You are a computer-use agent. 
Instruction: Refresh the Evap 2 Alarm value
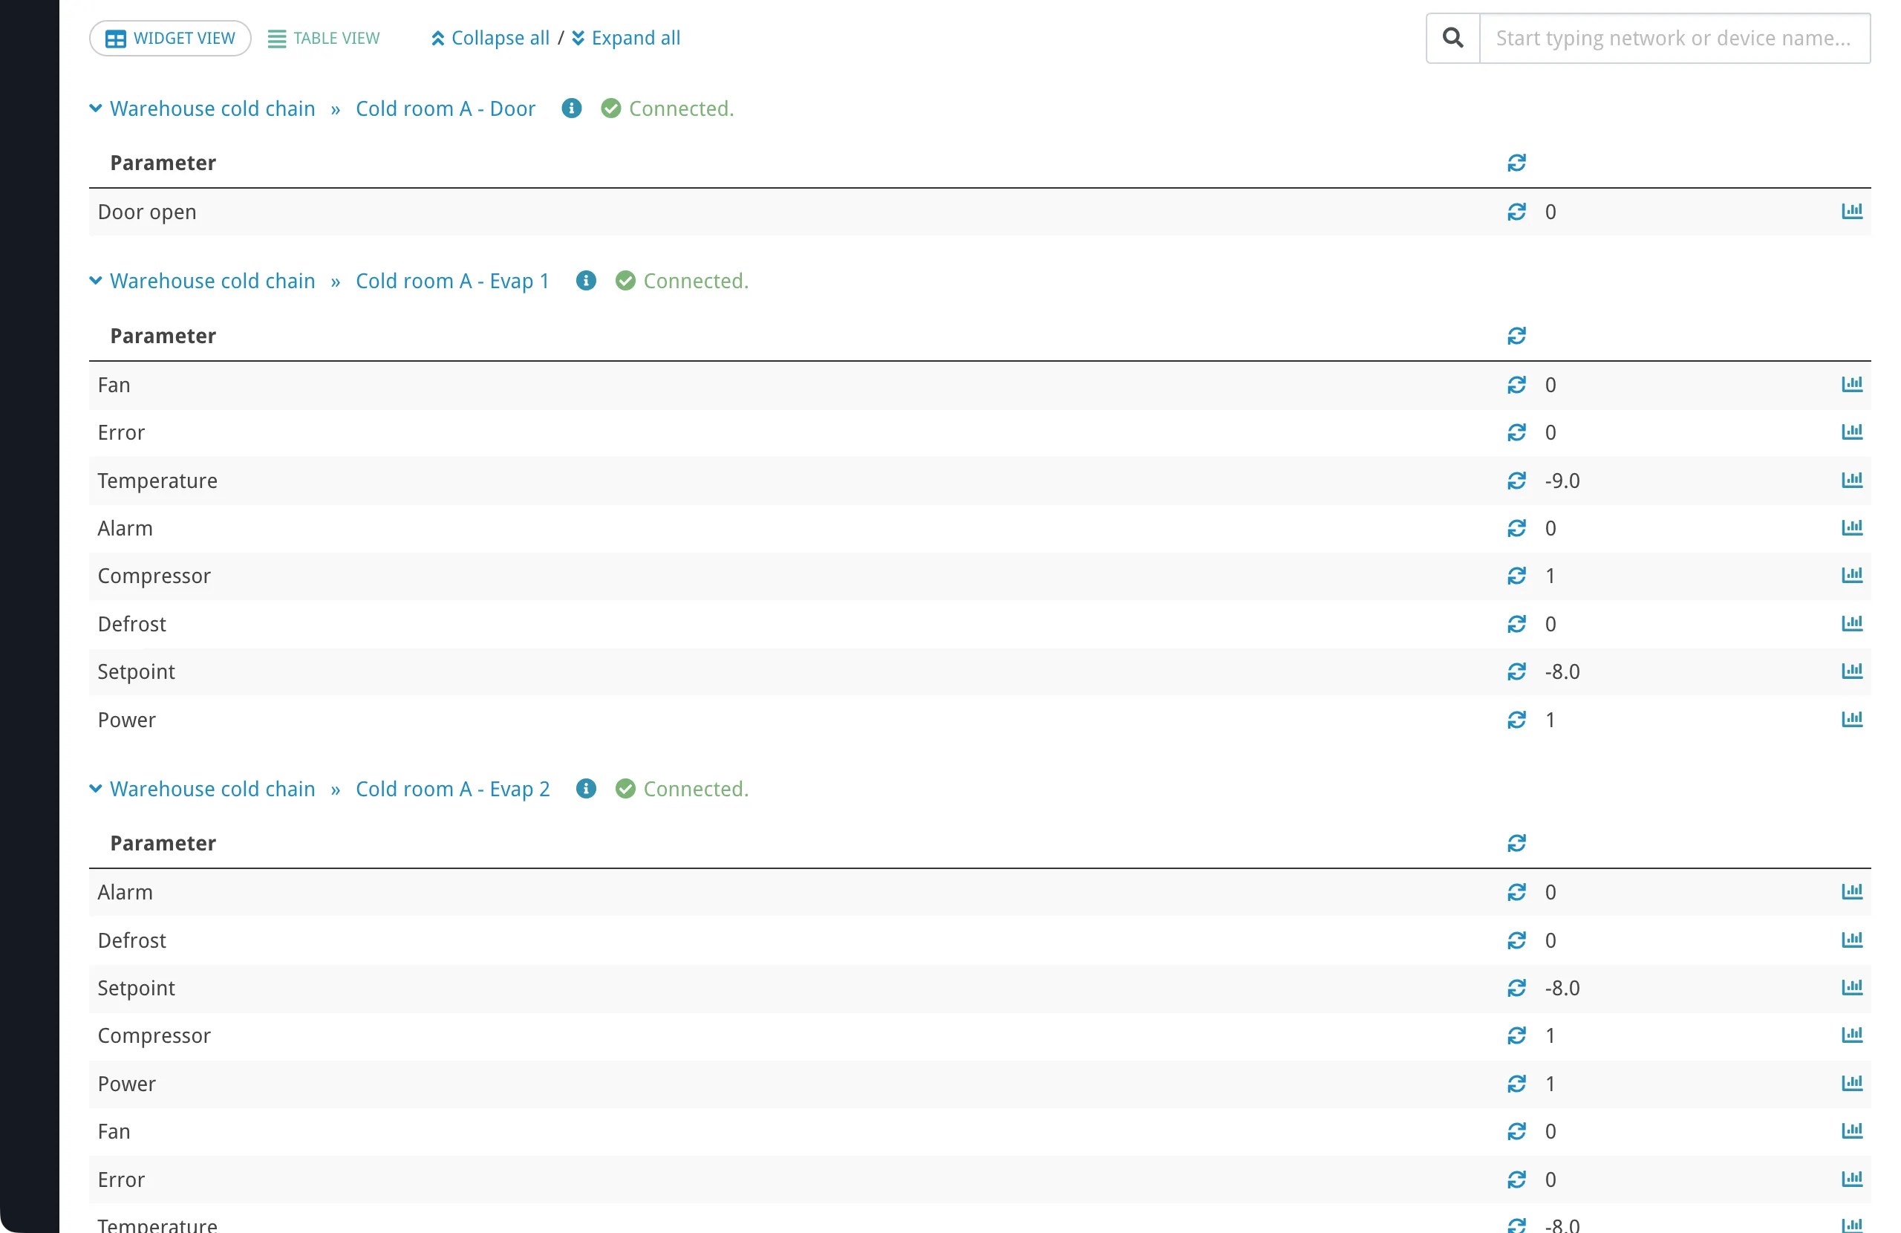coord(1516,892)
